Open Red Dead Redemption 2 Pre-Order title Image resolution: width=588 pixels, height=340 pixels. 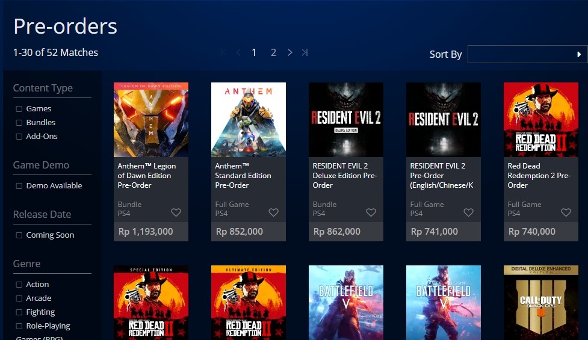[539, 176]
